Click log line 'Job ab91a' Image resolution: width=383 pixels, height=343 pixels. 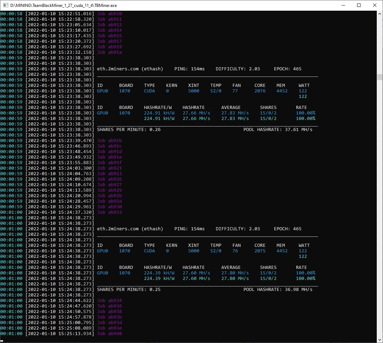(109, 52)
